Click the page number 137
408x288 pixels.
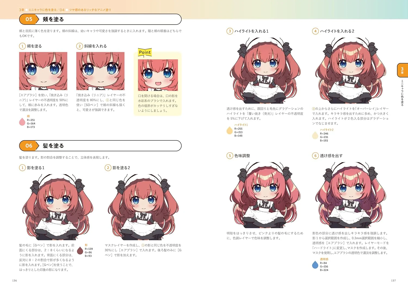pos(393,281)
